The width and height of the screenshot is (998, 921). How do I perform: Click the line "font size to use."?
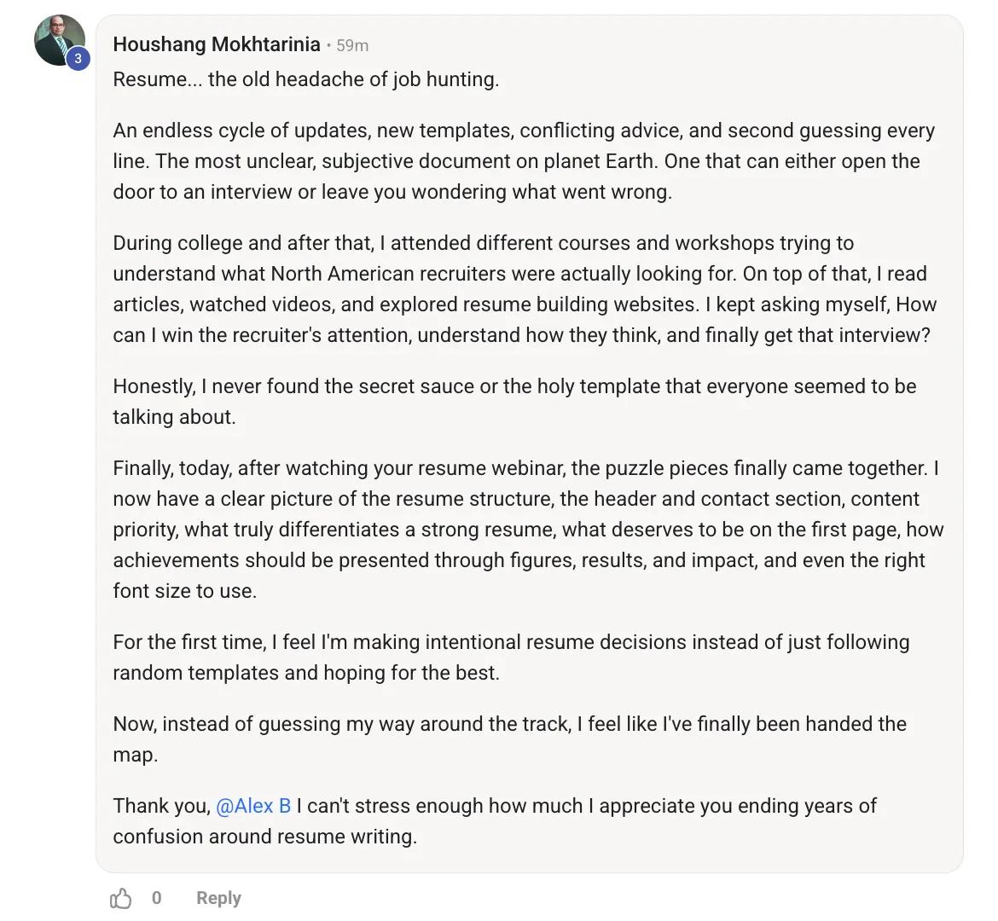(184, 591)
